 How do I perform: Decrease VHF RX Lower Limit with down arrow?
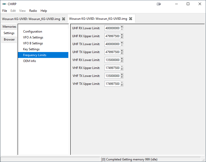click(122, 61)
